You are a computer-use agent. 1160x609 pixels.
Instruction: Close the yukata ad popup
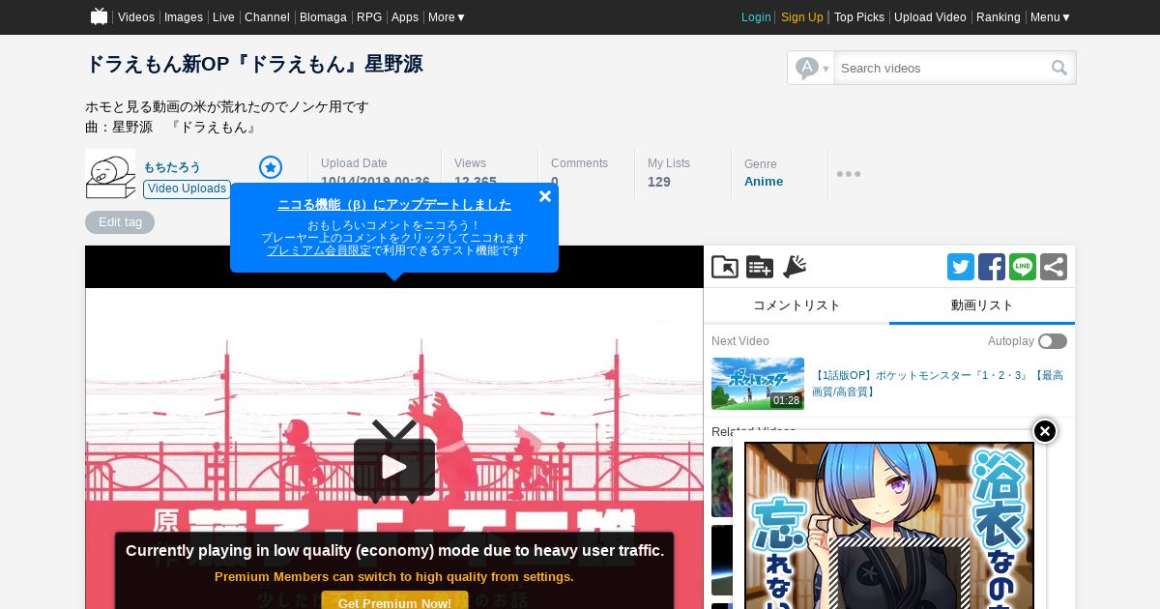click(x=1045, y=431)
